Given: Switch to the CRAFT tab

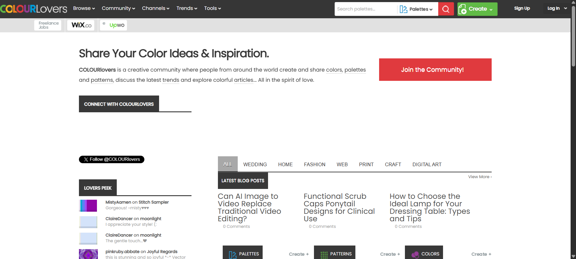Looking at the screenshot, I should click(393, 164).
